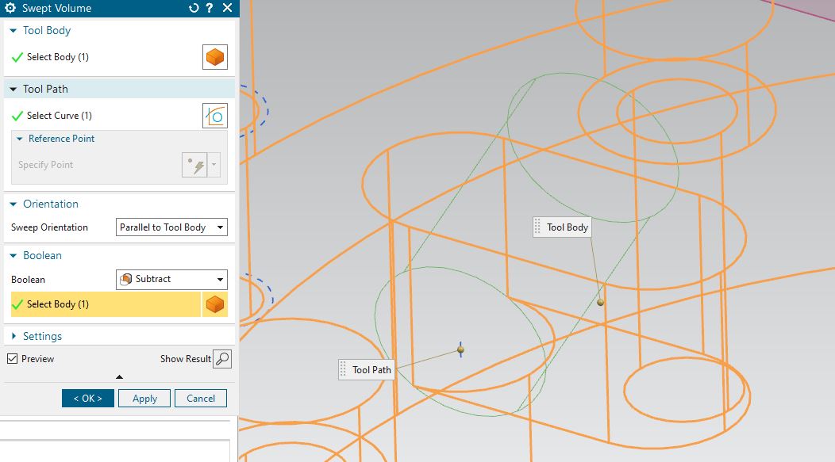Cancel the Swept Volume operation
This screenshot has height=462, width=835.
click(201, 398)
